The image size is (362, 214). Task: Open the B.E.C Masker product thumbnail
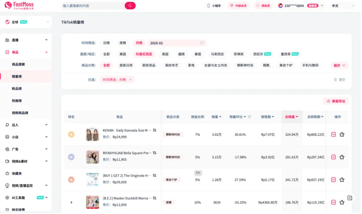tap(93, 202)
